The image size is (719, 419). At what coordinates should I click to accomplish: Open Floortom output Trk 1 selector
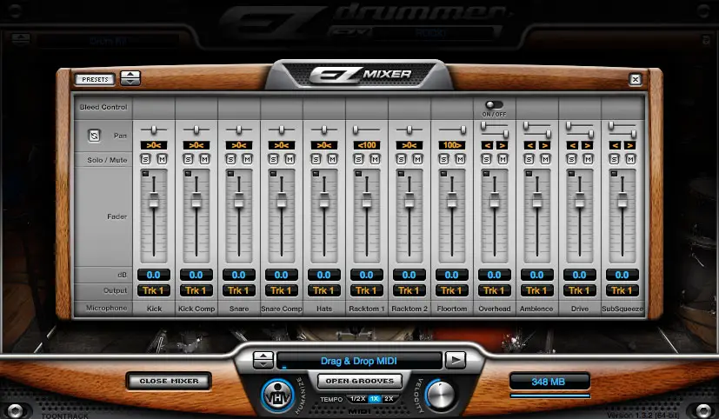click(452, 290)
